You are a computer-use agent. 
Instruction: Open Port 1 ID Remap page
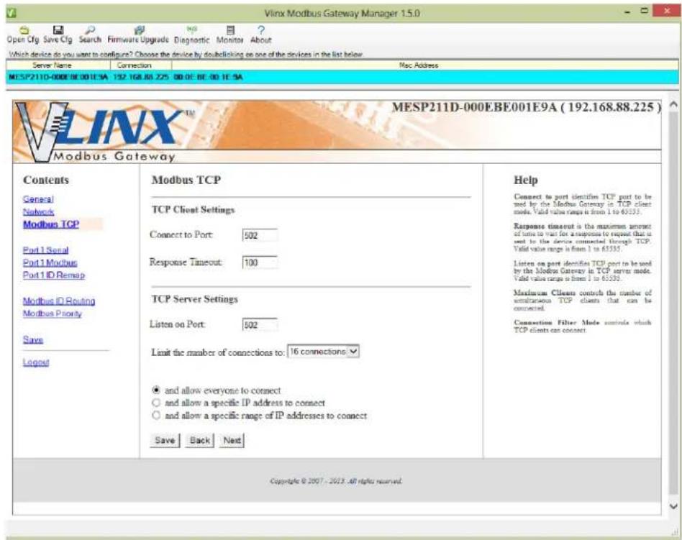tap(54, 275)
